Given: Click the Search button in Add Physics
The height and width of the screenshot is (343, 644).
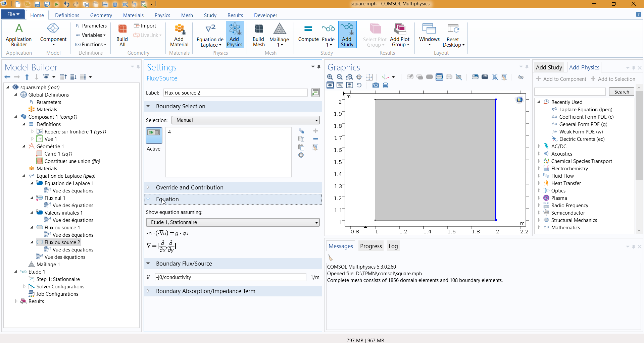Looking at the screenshot, I should [621, 92].
